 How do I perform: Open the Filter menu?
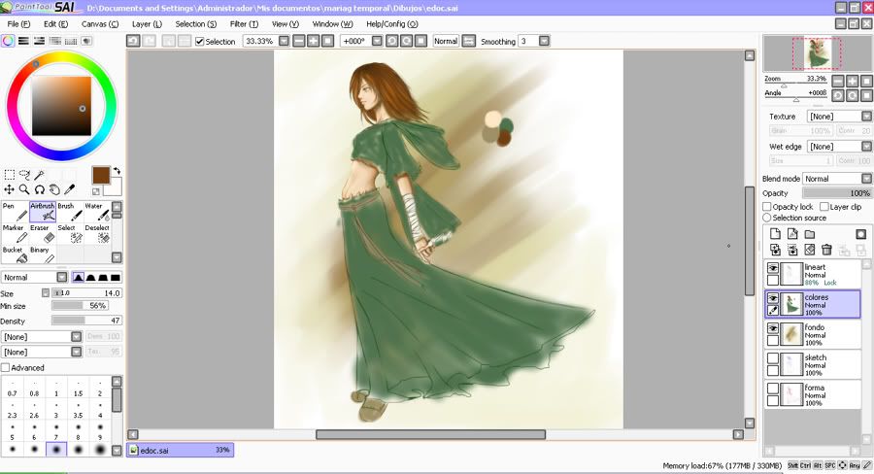coord(244,24)
